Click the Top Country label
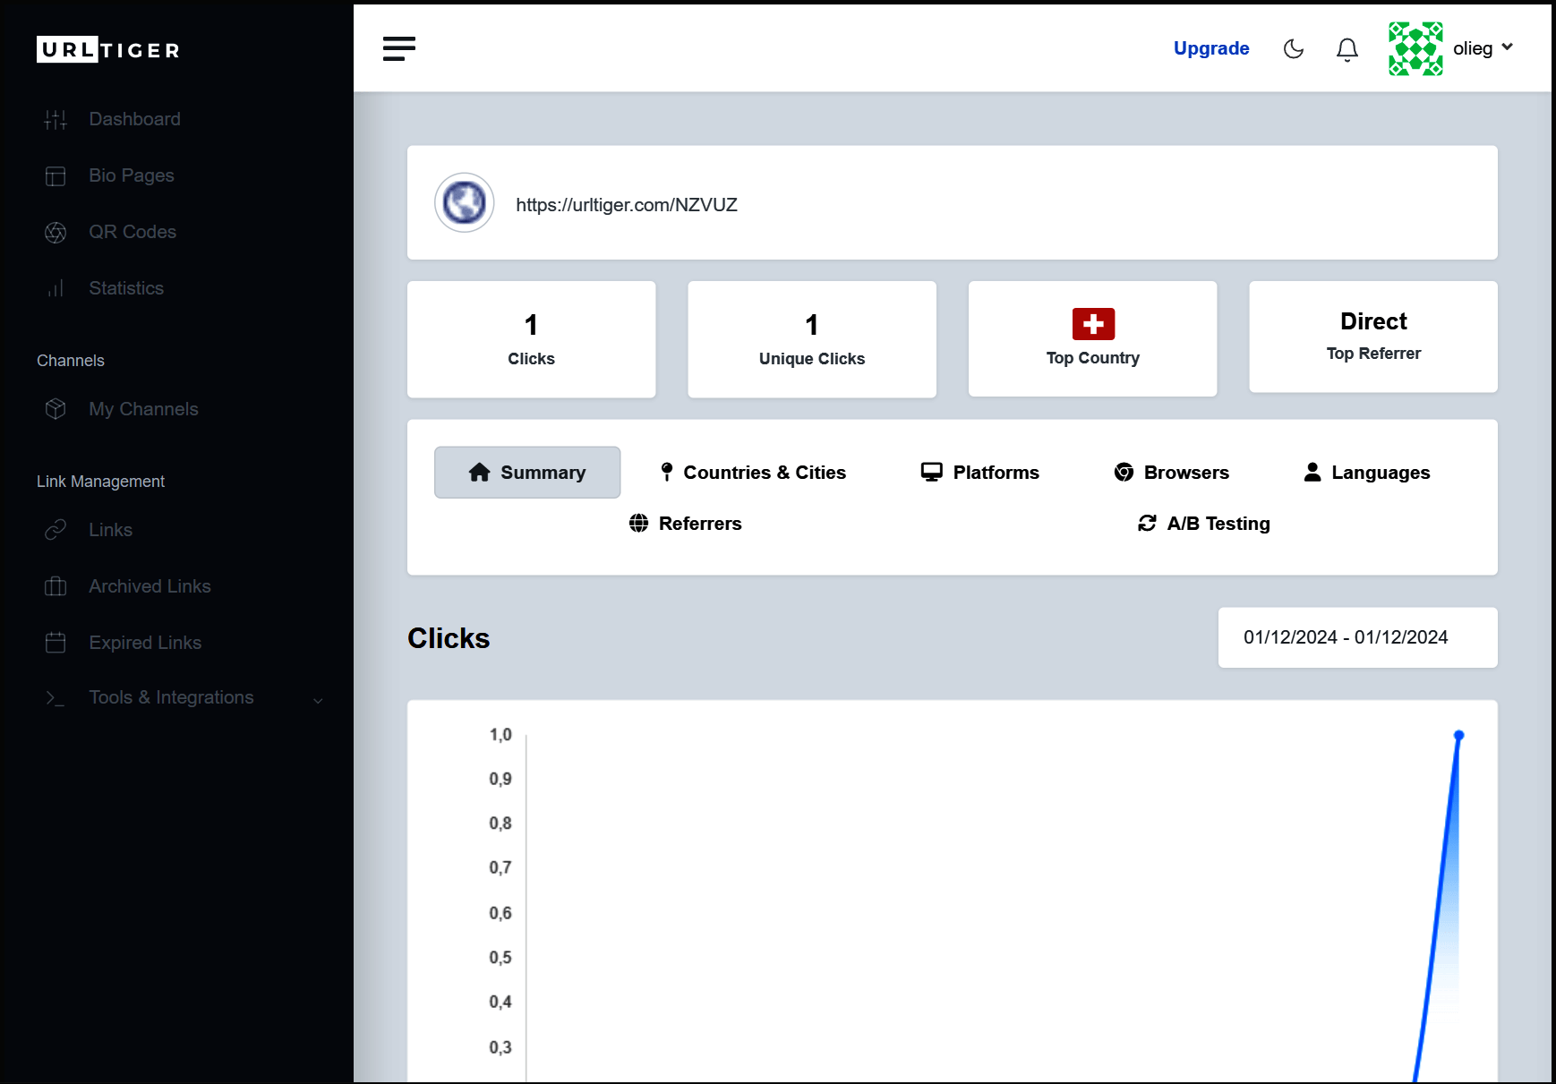Screen dimensions: 1556x1084 coord(1093,358)
